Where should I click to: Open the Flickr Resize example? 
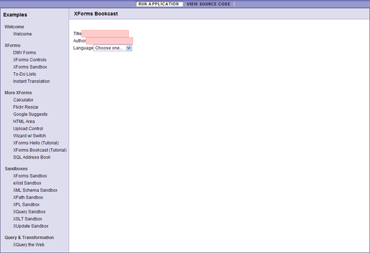click(25, 107)
